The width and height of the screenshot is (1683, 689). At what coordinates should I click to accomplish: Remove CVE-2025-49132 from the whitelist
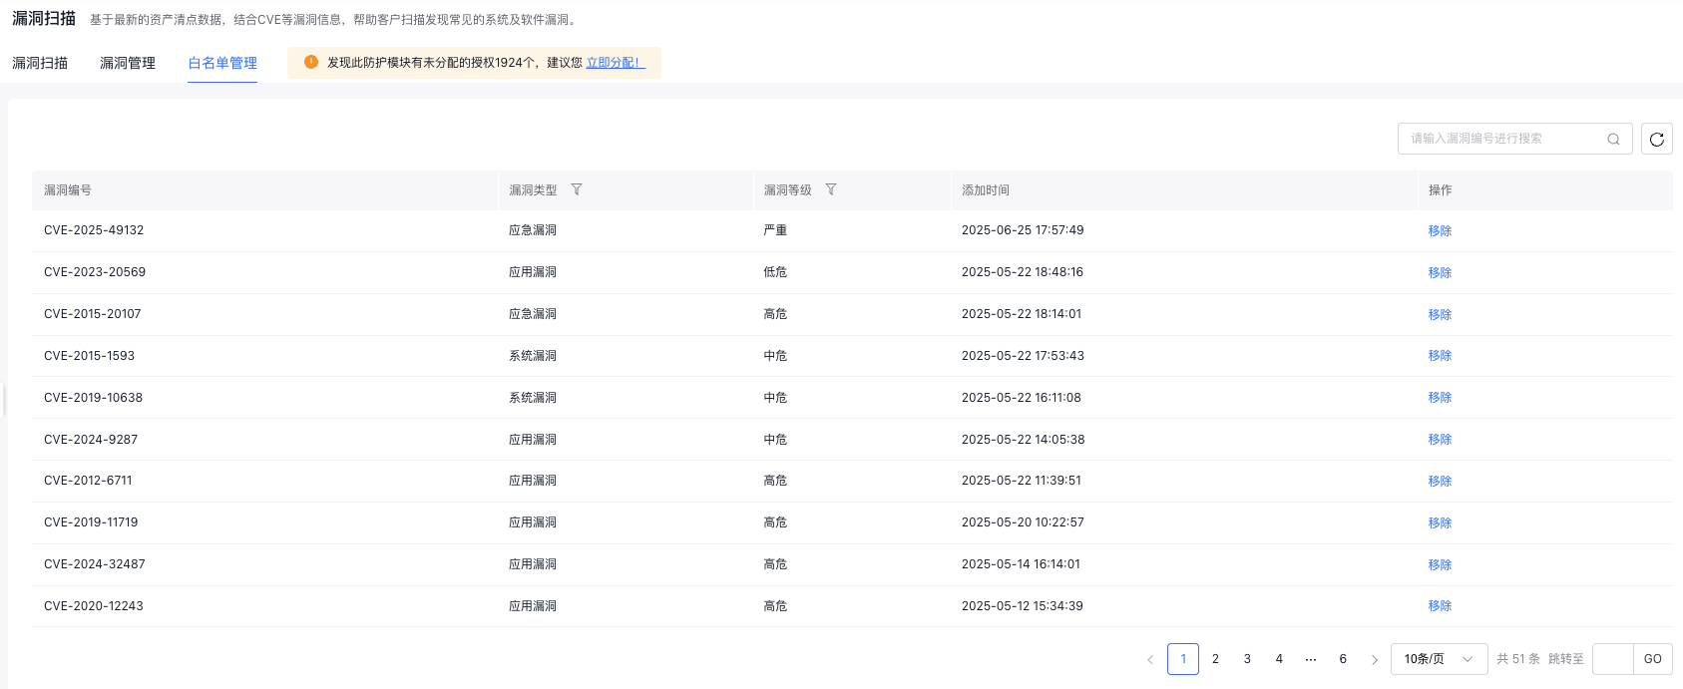pyautogui.click(x=1440, y=230)
